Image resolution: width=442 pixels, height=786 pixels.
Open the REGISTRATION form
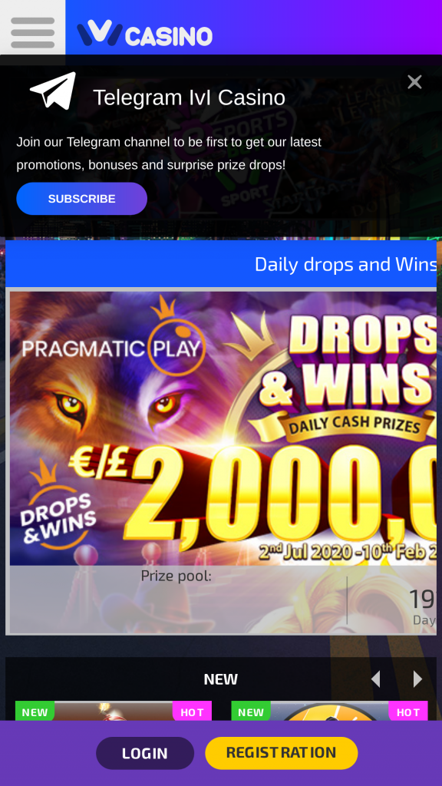(281, 753)
